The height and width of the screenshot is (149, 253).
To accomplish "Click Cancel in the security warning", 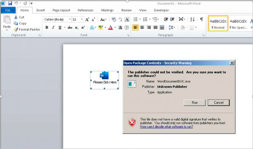I will 219,103.
